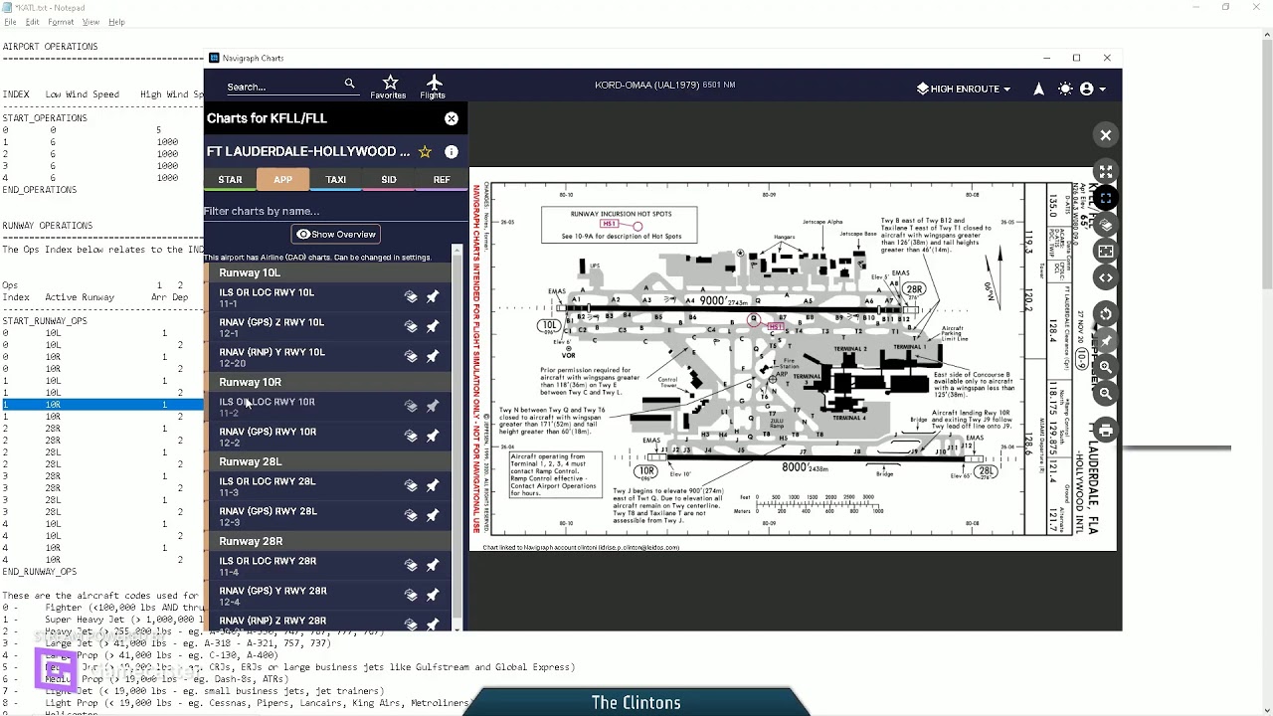Viewport: 1273px width, 716px height.
Task: Open Notepad View menu
Action: point(91,22)
